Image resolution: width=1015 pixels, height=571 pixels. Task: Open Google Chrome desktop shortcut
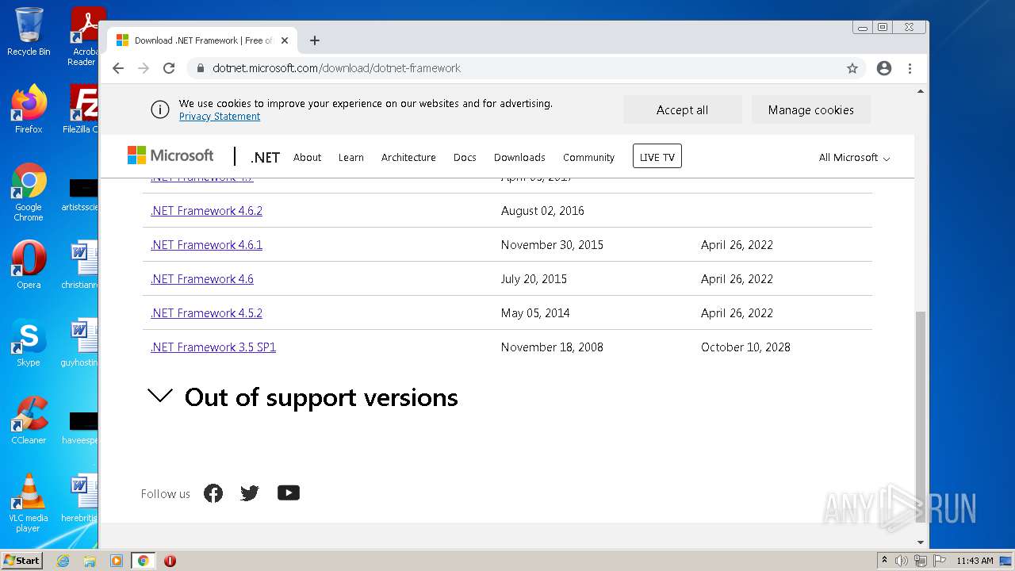tap(29, 192)
